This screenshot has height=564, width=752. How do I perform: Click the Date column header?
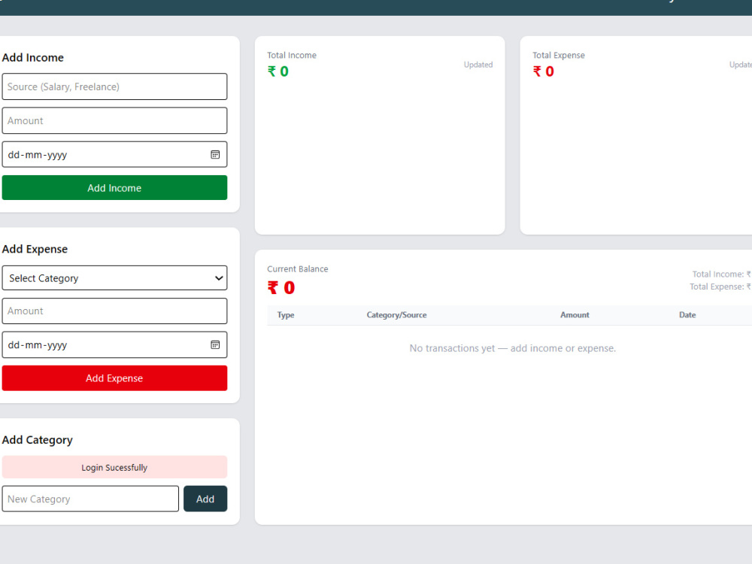687,315
